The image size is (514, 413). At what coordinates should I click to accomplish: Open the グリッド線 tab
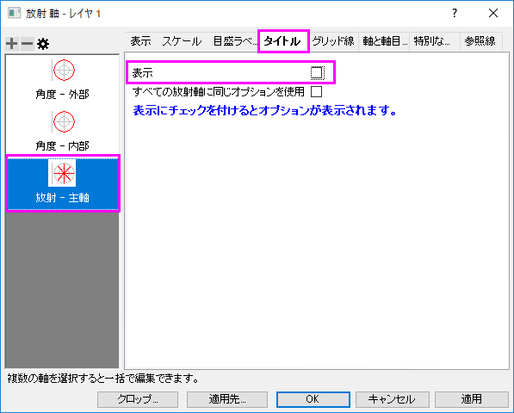pyautogui.click(x=333, y=41)
